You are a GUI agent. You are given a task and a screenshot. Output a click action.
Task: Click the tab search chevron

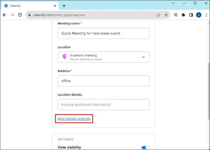pos(173,3)
